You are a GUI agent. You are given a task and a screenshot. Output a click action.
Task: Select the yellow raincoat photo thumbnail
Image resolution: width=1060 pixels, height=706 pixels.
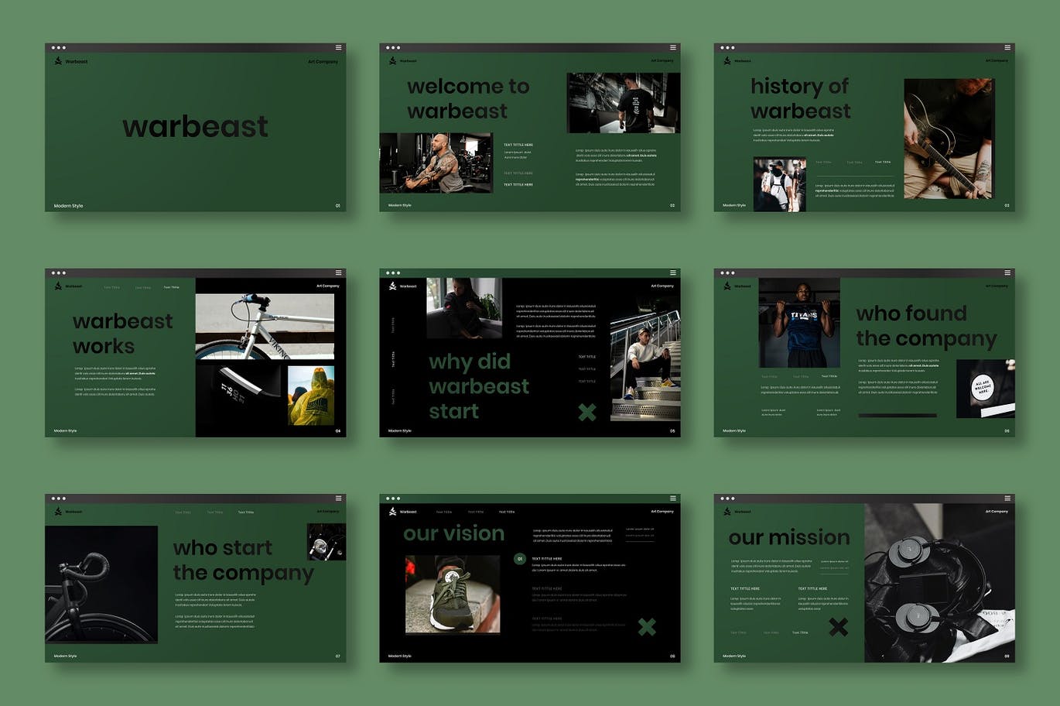(x=311, y=395)
